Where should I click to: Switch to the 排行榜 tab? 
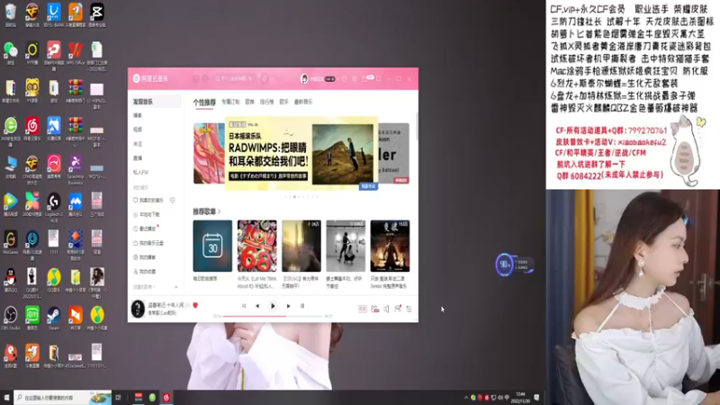266,102
